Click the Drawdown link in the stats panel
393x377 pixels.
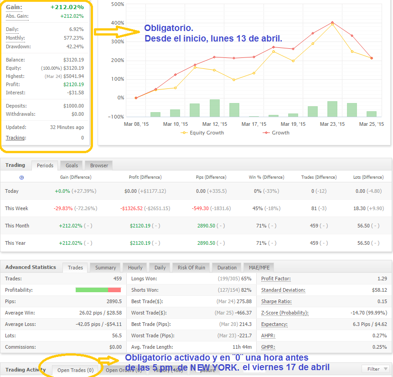(x=18, y=46)
